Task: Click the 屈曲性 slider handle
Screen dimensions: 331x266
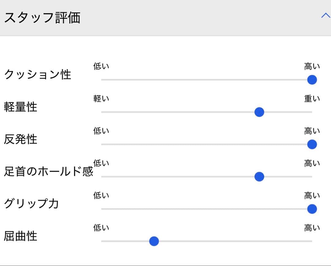Action: coord(154,241)
